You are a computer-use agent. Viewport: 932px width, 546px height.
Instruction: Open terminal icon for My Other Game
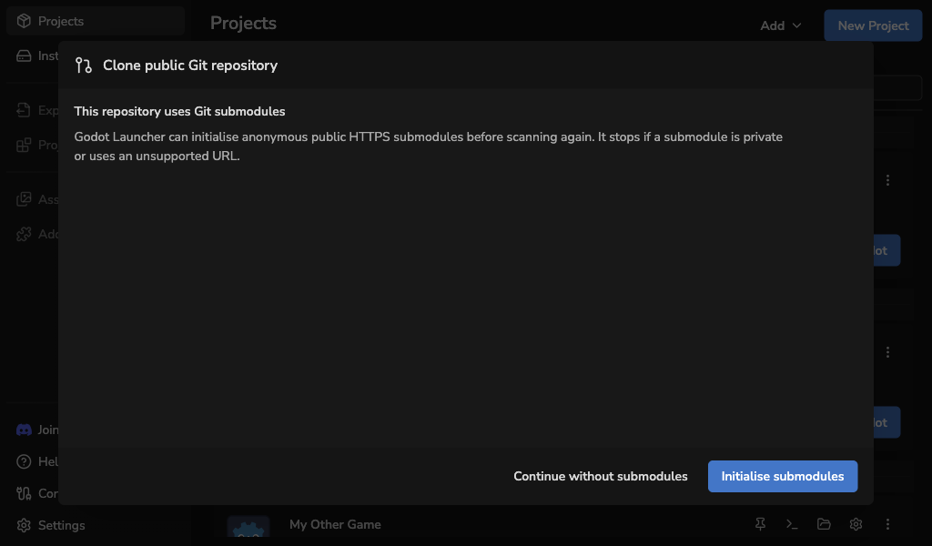792,524
